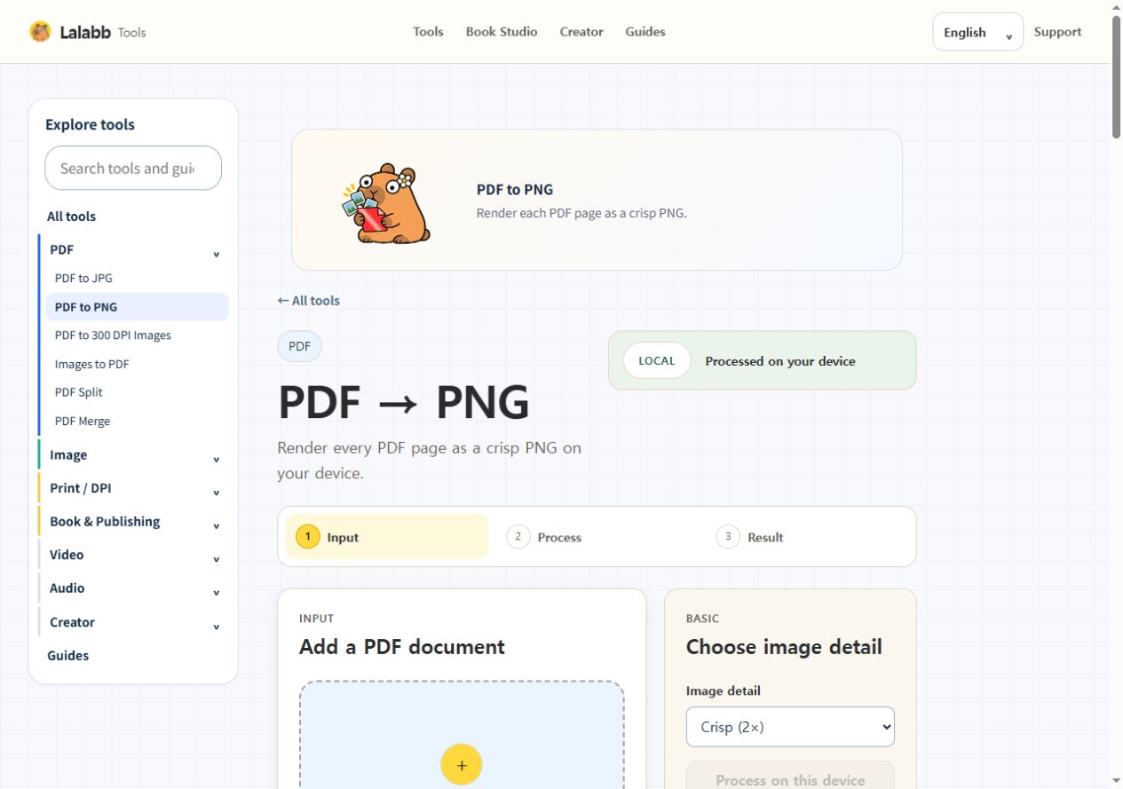
Task: Click the yellow plus upload icon
Action: coord(461,765)
